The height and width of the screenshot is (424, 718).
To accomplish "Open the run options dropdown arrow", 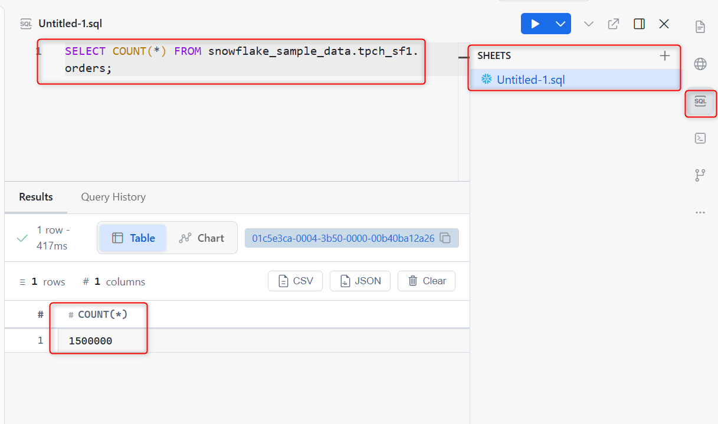I will (x=560, y=24).
